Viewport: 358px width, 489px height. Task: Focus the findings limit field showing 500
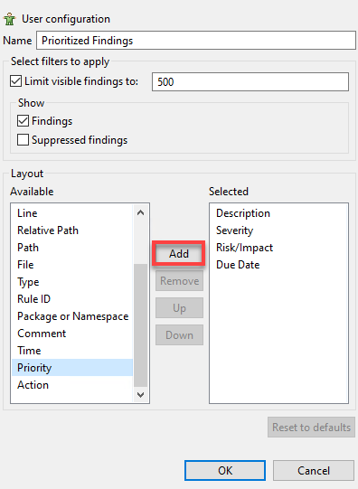pyautogui.click(x=250, y=81)
